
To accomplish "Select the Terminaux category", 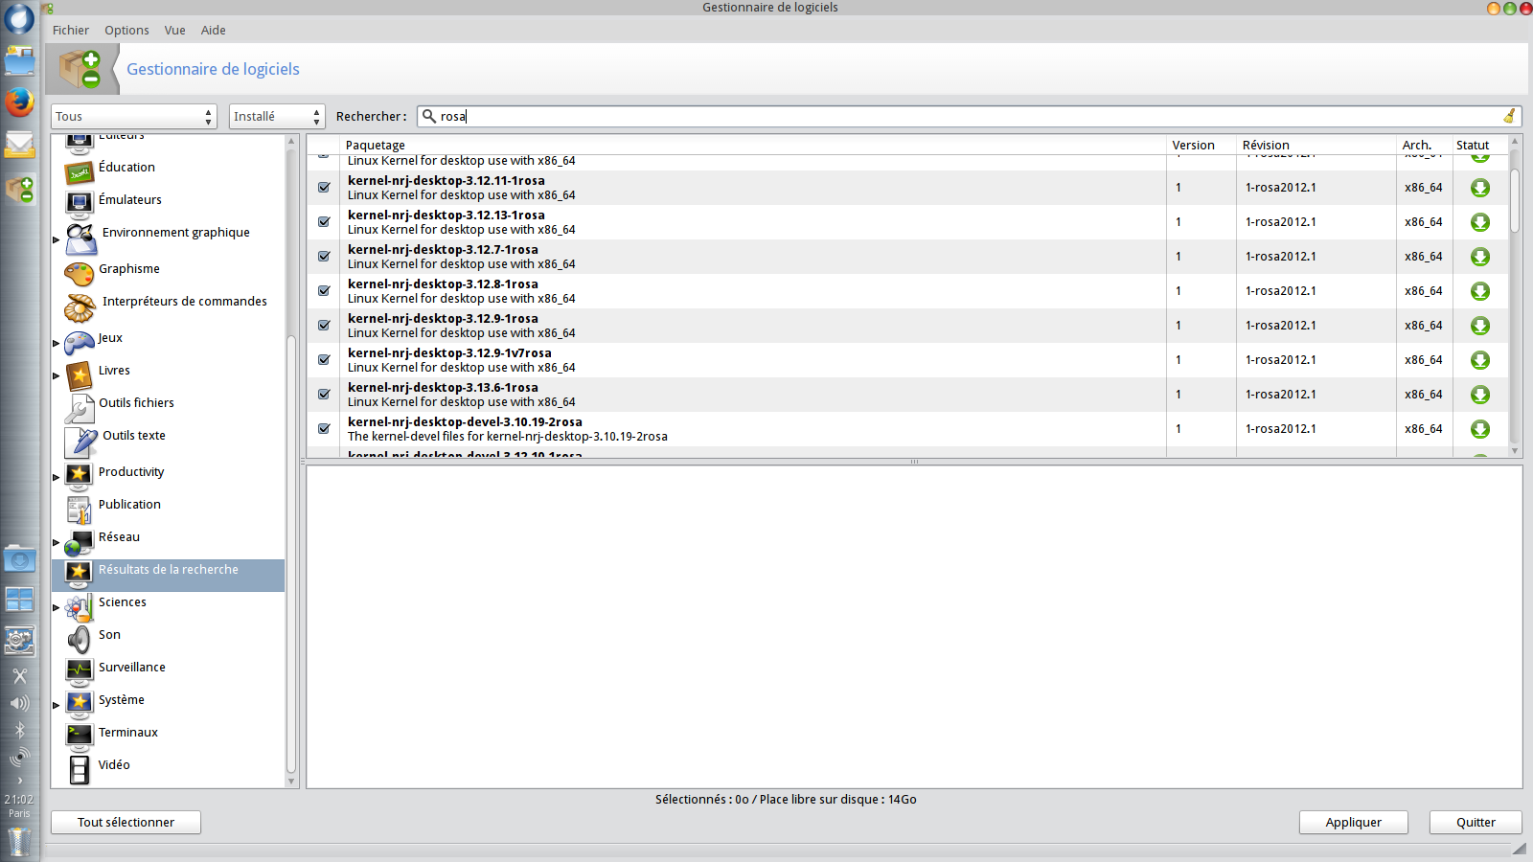I will [x=128, y=733].
